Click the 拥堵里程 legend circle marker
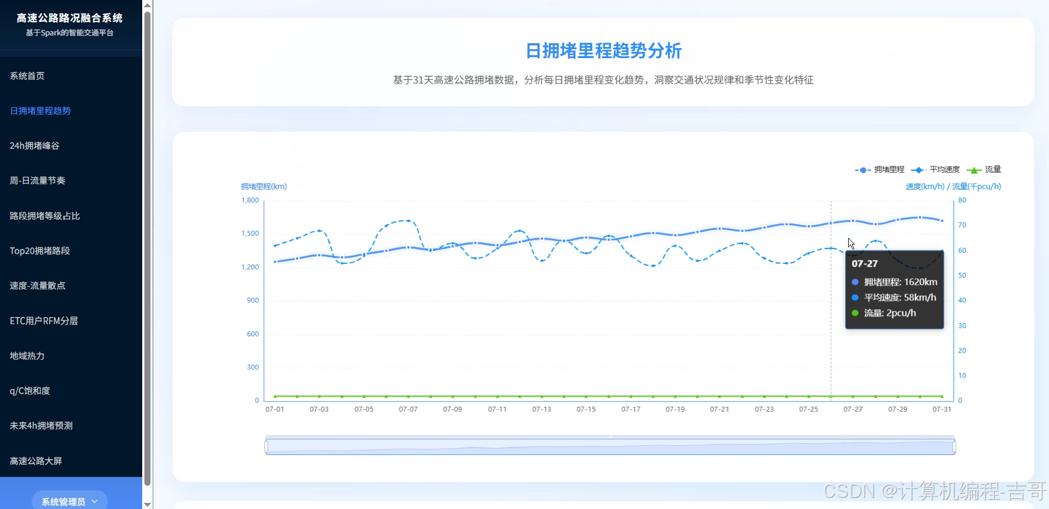This screenshot has width=1049, height=509. coord(863,170)
